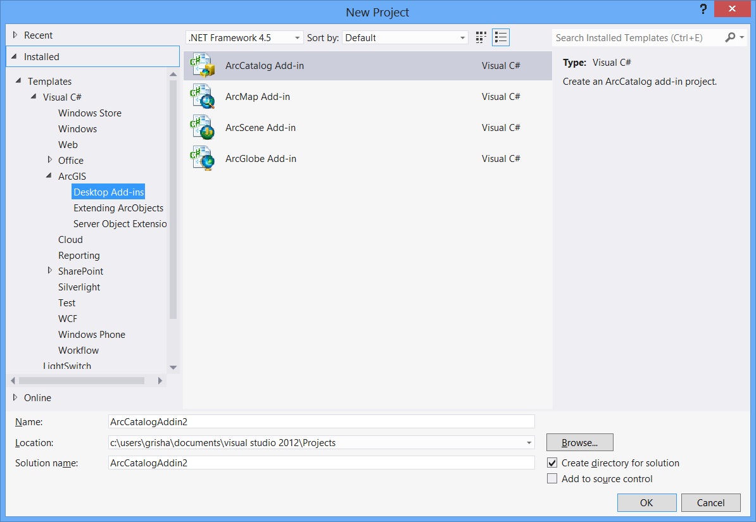Close the New Project dialog
756x522 pixels.
[x=732, y=9]
